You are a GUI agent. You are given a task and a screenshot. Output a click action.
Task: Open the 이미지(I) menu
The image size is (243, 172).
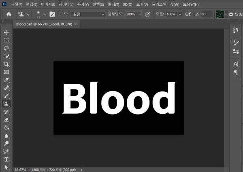(48, 4)
